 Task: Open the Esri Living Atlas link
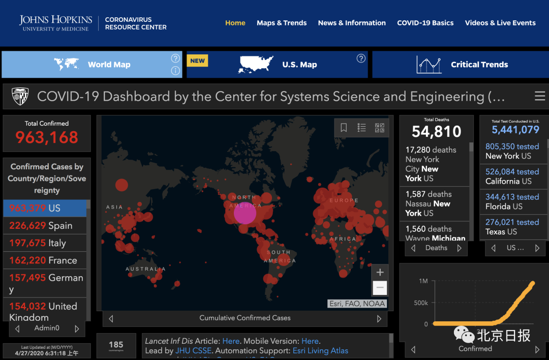(320, 350)
